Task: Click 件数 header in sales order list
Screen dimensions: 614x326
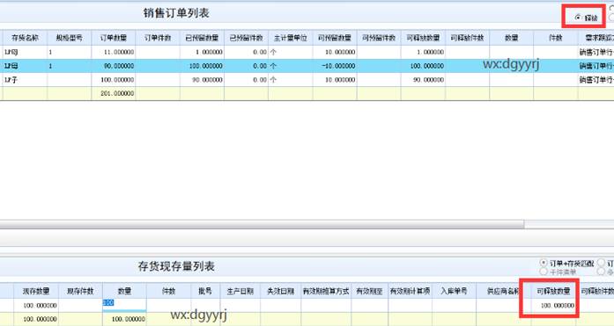Action: [x=556, y=38]
